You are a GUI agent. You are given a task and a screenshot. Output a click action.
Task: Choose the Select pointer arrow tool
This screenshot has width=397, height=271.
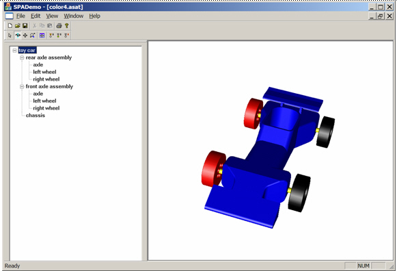point(10,36)
